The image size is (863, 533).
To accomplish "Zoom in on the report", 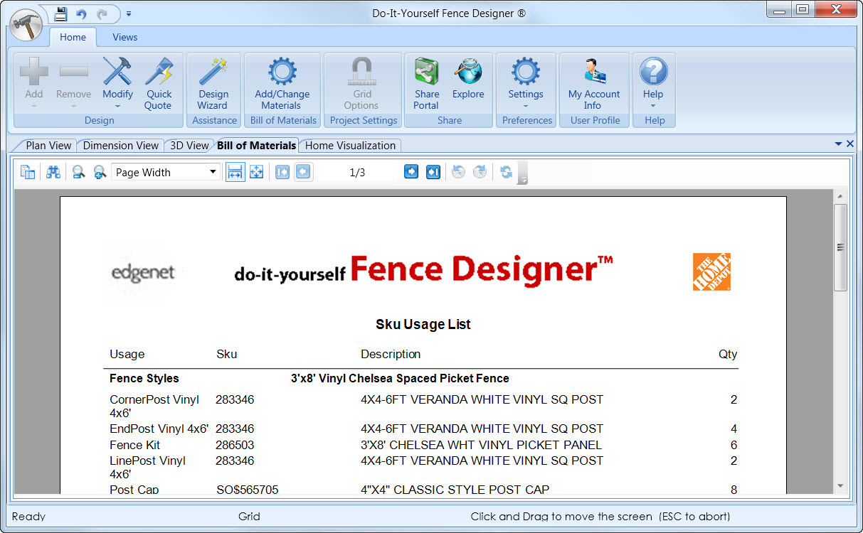I will pyautogui.click(x=100, y=172).
